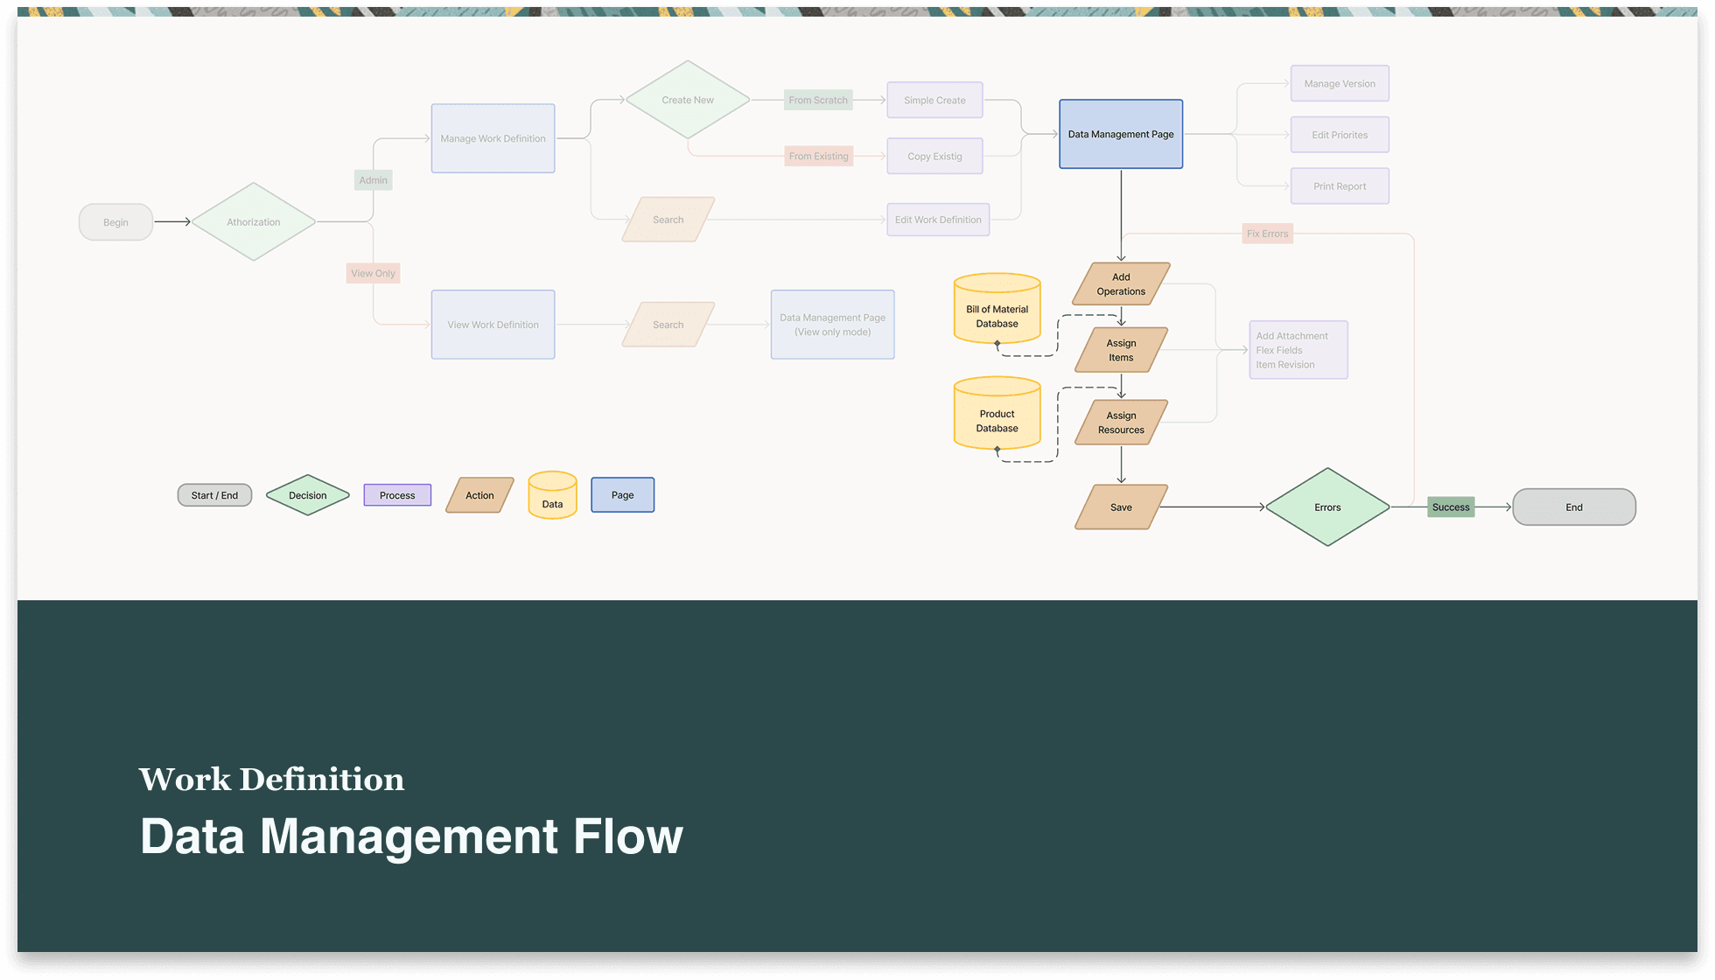Viewport: 1715px width, 980px height.
Task: Select the Assign Resources action shape
Action: tap(1121, 423)
